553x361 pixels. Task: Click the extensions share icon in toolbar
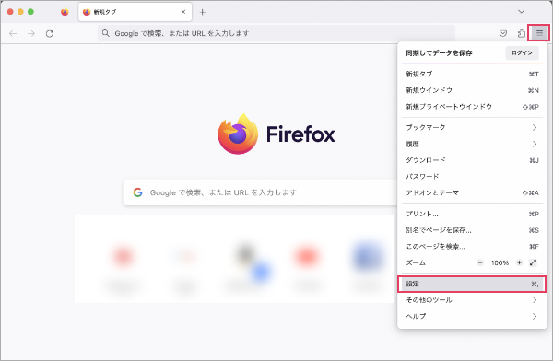522,33
